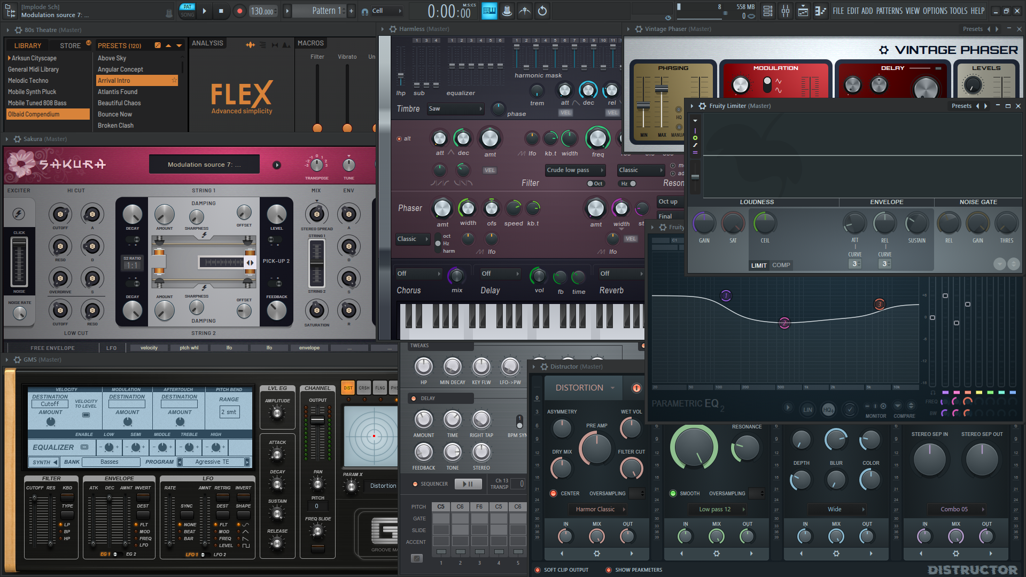Open the Harmor Classic distortion type dropdown
This screenshot has height=577, width=1026.
[599, 510]
